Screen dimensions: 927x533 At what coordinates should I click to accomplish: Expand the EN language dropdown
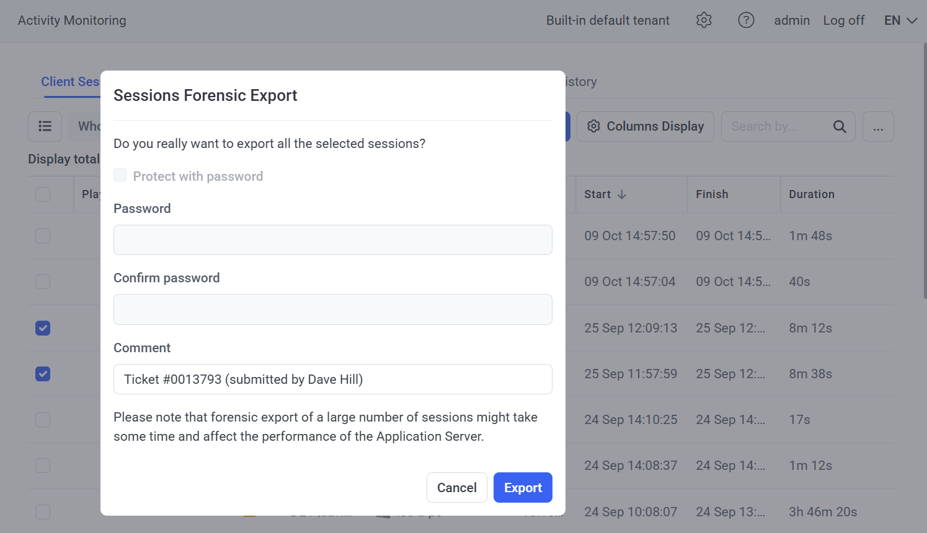[x=900, y=20]
